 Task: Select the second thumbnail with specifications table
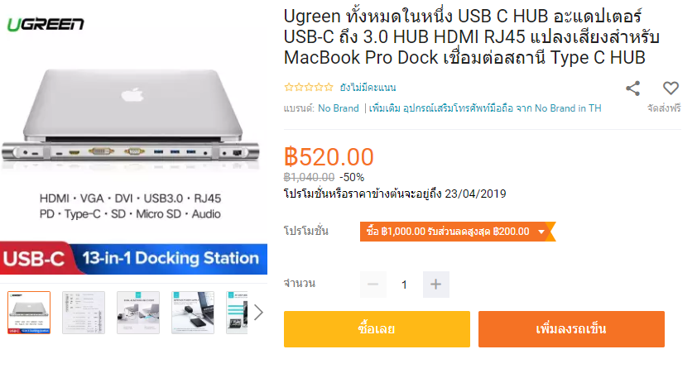pyautogui.click(x=84, y=313)
